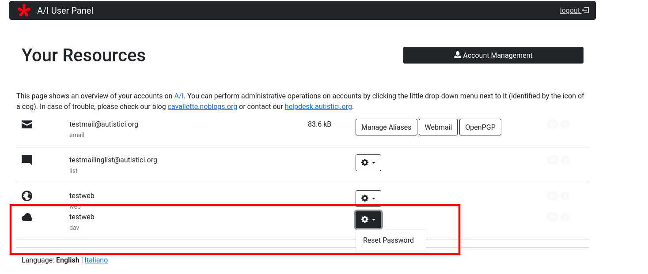This screenshot has width=648, height=274.
Task: Open the cog dropdown for testmailinglist@autistici.org
Action: [368, 162]
